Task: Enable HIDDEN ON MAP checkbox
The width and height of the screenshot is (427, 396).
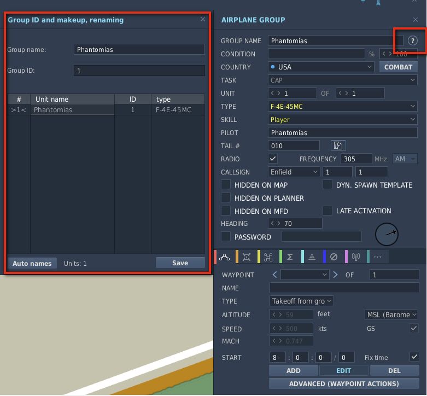Action: coord(226,185)
